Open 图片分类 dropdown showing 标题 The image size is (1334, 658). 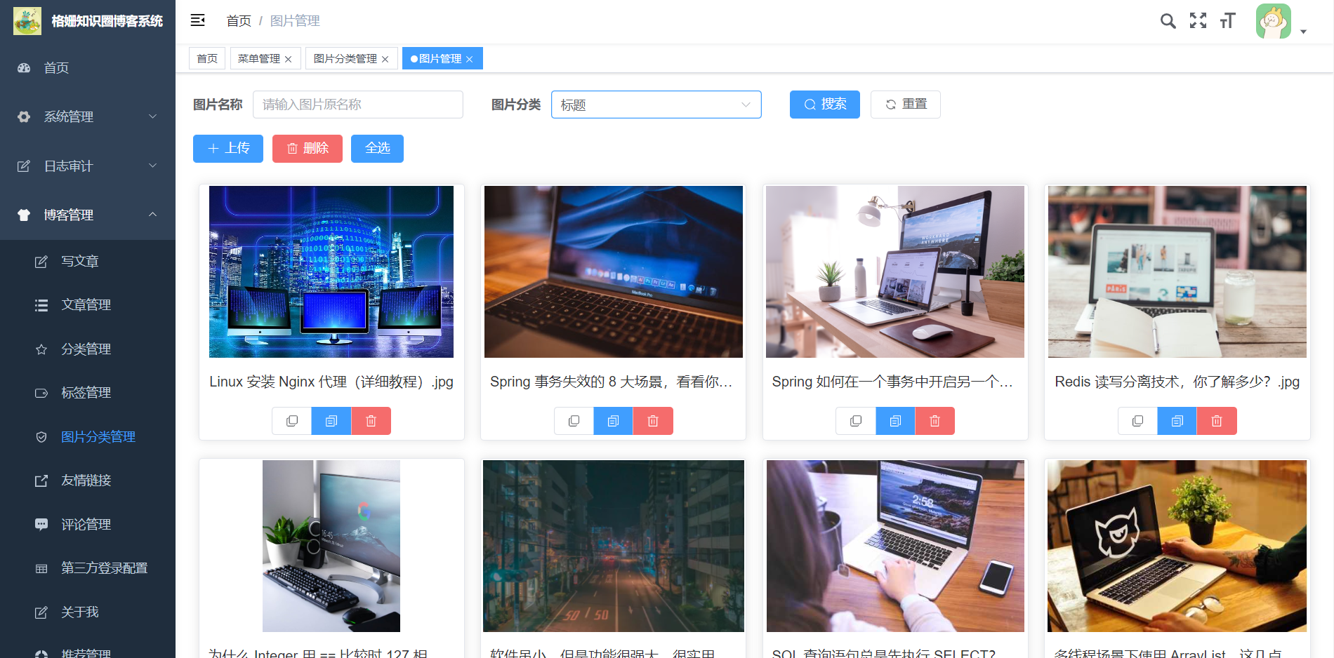tap(656, 105)
